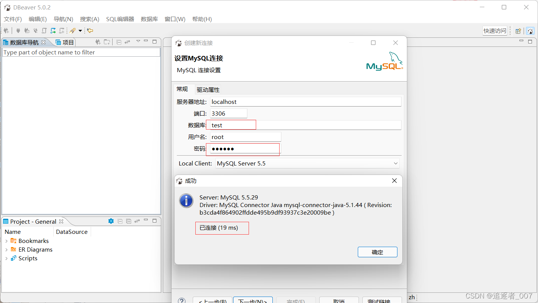Click the New Connection plug icon in main toolbar
The height and width of the screenshot is (303, 538).
click(x=6, y=31)
